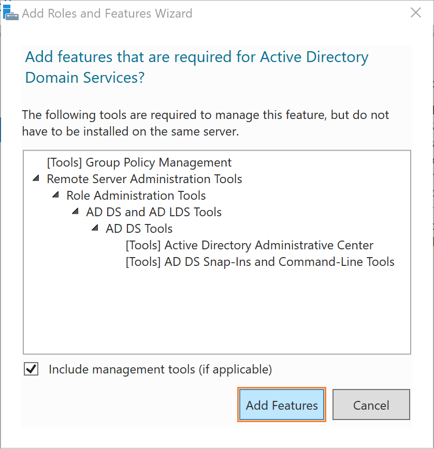Image resolution: width=434 pixels, height=449 pixels.
Task: Select AD DS and AD LDS Tools item
Action: [x=154, y=212]
